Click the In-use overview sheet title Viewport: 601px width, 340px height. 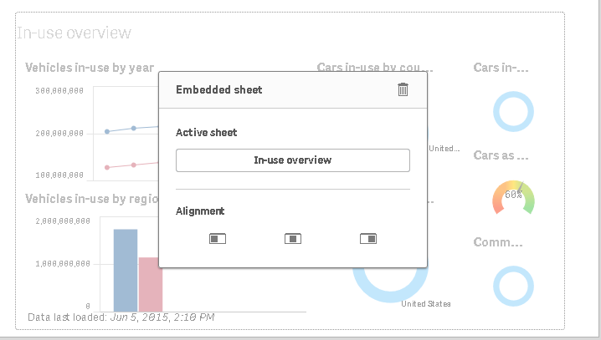(x=74, y=33)
